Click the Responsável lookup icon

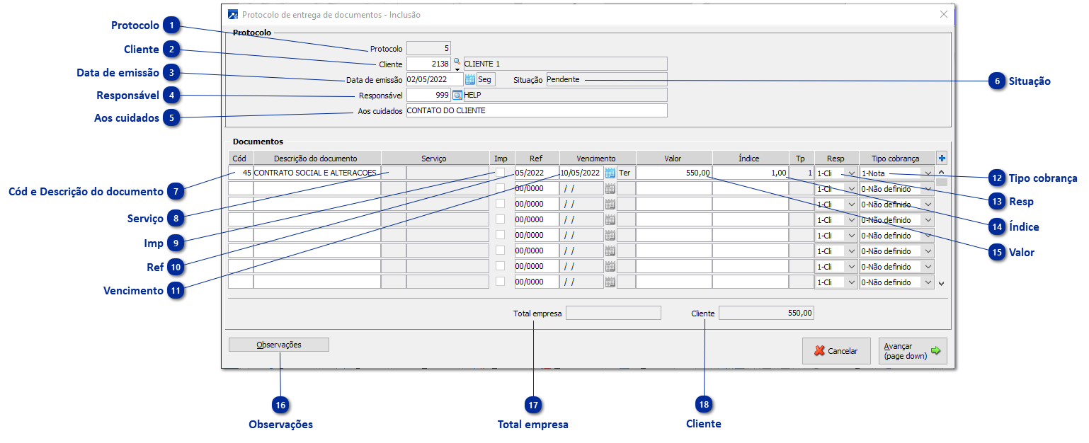(457, 95)
